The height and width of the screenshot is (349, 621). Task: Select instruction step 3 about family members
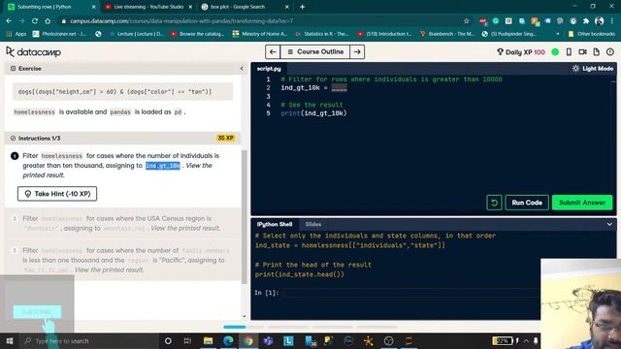click(x=123, y=261)
